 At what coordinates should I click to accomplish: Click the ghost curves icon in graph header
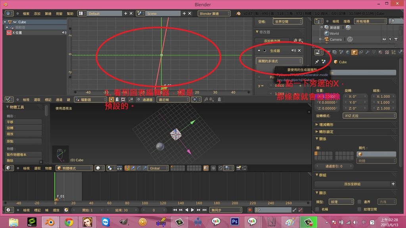coord(219,99)
